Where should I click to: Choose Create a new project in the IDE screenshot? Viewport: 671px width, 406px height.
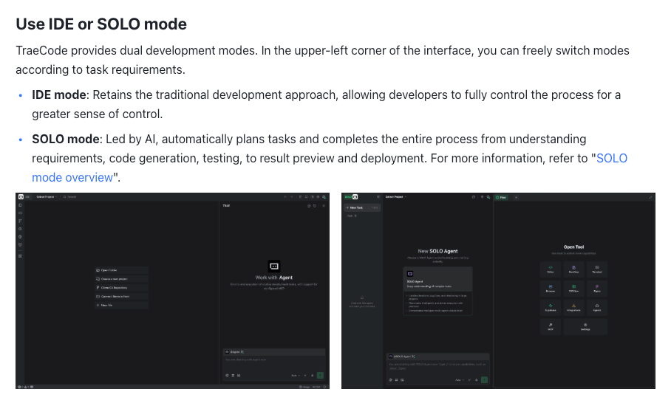121,279
